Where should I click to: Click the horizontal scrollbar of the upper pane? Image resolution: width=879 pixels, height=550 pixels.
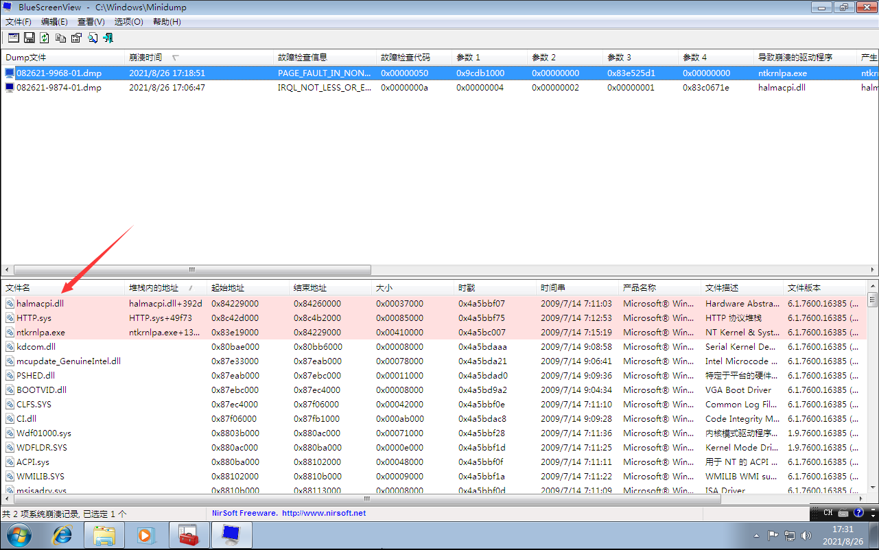tap(192, 270)
